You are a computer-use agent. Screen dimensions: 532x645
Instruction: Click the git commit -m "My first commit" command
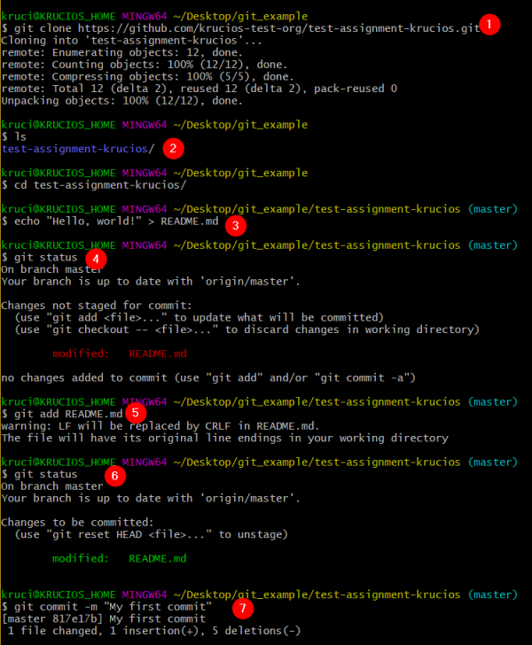113,607
